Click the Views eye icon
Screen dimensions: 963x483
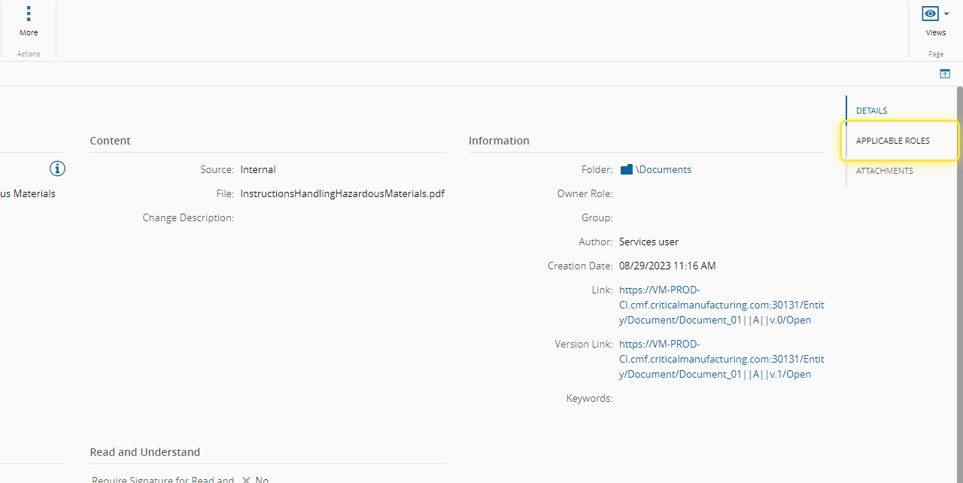pos(931,14)
